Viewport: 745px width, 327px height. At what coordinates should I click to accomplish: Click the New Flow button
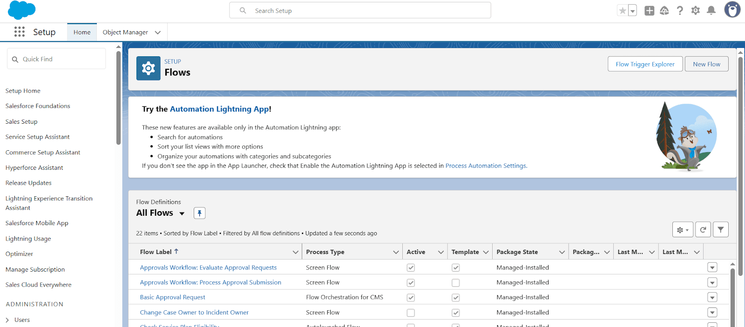(x=706, y=64)
